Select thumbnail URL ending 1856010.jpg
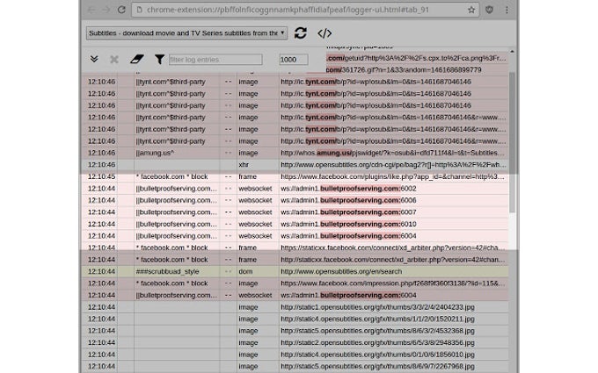The image size is (598, 373). (x=377, y=355)
